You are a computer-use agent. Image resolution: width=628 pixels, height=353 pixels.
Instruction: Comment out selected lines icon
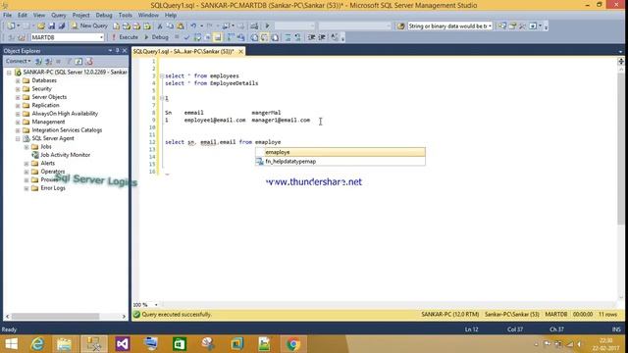click(x=288, y=37)
